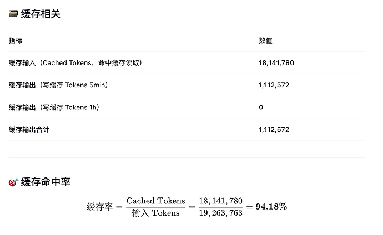Click the 缓存率 label in the formula
Image resolution: width=383 pixels, height=235 pixels.
coord(100,207)
